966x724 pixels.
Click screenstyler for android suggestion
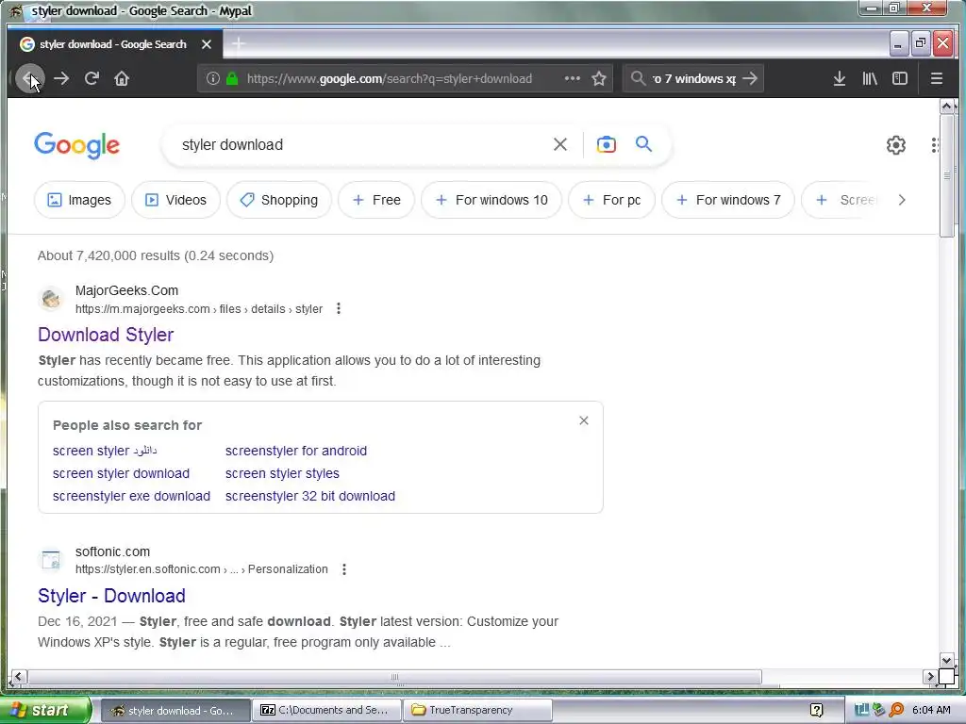click(295, 451)
